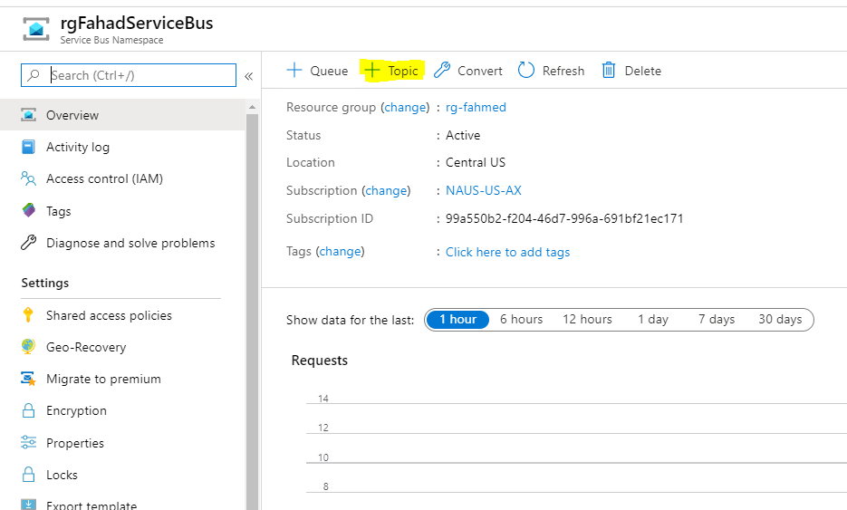Select the 12 hours time range

[x=587, y=319]
